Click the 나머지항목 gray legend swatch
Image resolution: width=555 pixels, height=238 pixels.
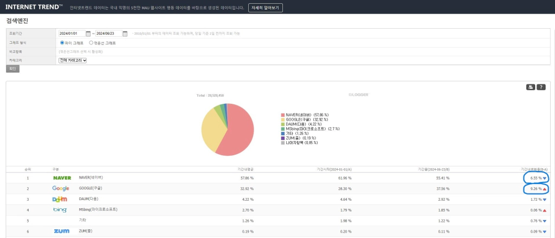[x=282, y=143]
